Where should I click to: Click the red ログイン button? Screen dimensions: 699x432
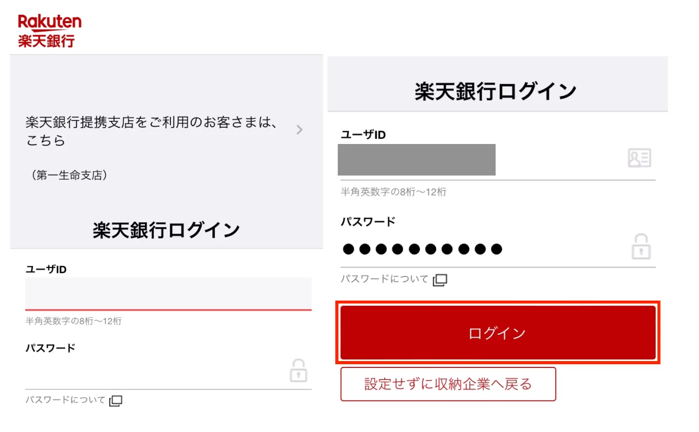click(498, 333)
